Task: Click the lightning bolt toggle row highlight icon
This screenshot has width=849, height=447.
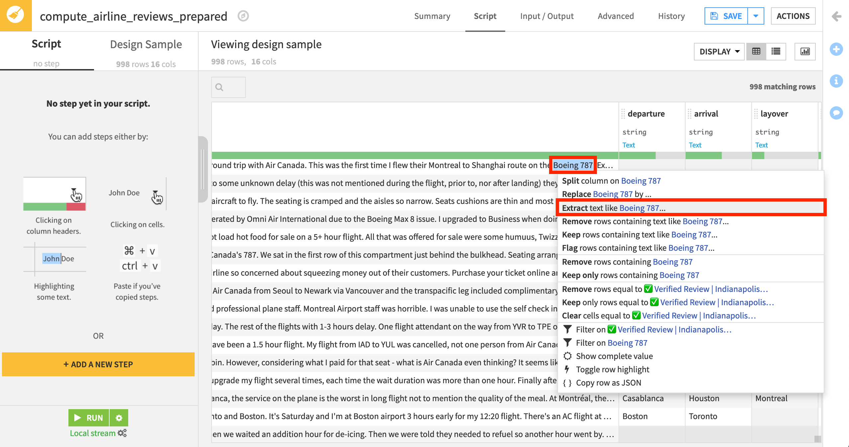Action: point(568,369)
